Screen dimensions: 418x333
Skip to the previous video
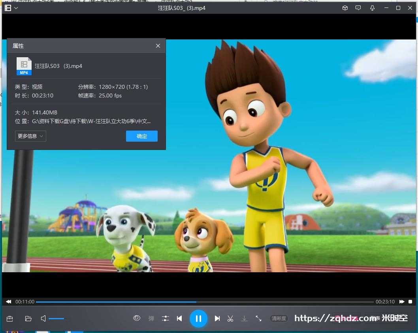(x=179, y=318)
